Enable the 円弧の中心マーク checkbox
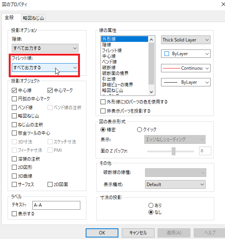This screenshot has height=239, width=225. pos(14,99)
